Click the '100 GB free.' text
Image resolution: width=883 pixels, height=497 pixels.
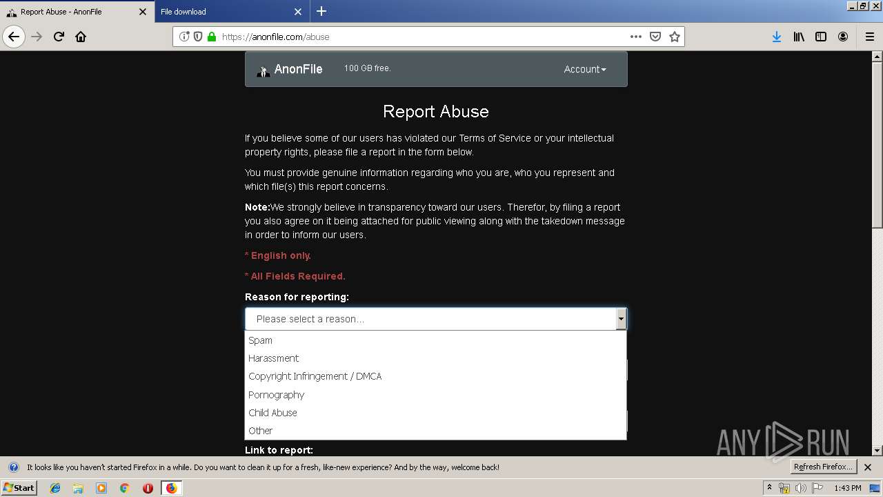pos(368,68)
